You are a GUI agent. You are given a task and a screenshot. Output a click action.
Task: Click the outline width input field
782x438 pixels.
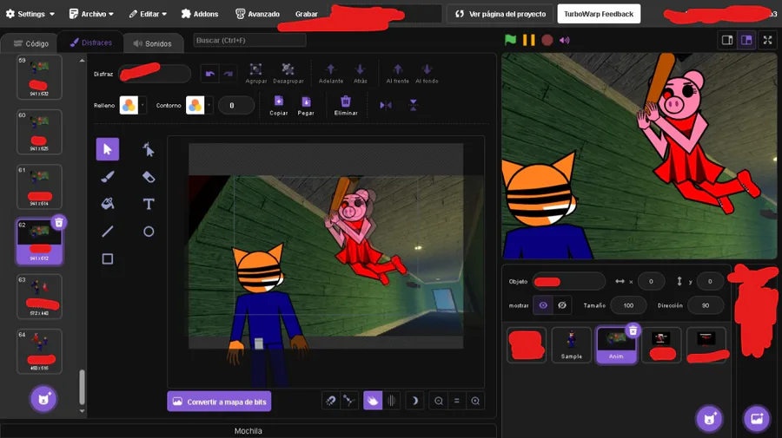point(236,105)
